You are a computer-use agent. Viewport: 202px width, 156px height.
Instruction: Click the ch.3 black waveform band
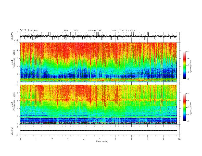[98, 131]
